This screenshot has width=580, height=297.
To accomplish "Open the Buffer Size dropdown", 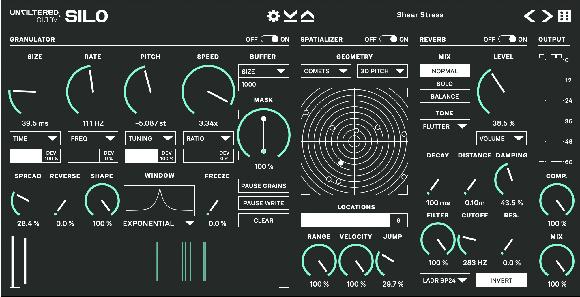I will click(263, 71).
